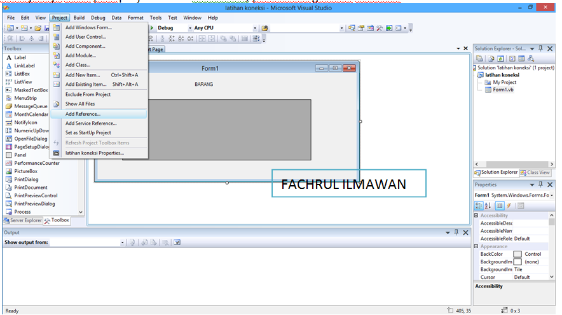Open the Form1 object selector dropdown in Properties
The image size is (562, 315).
552,195
